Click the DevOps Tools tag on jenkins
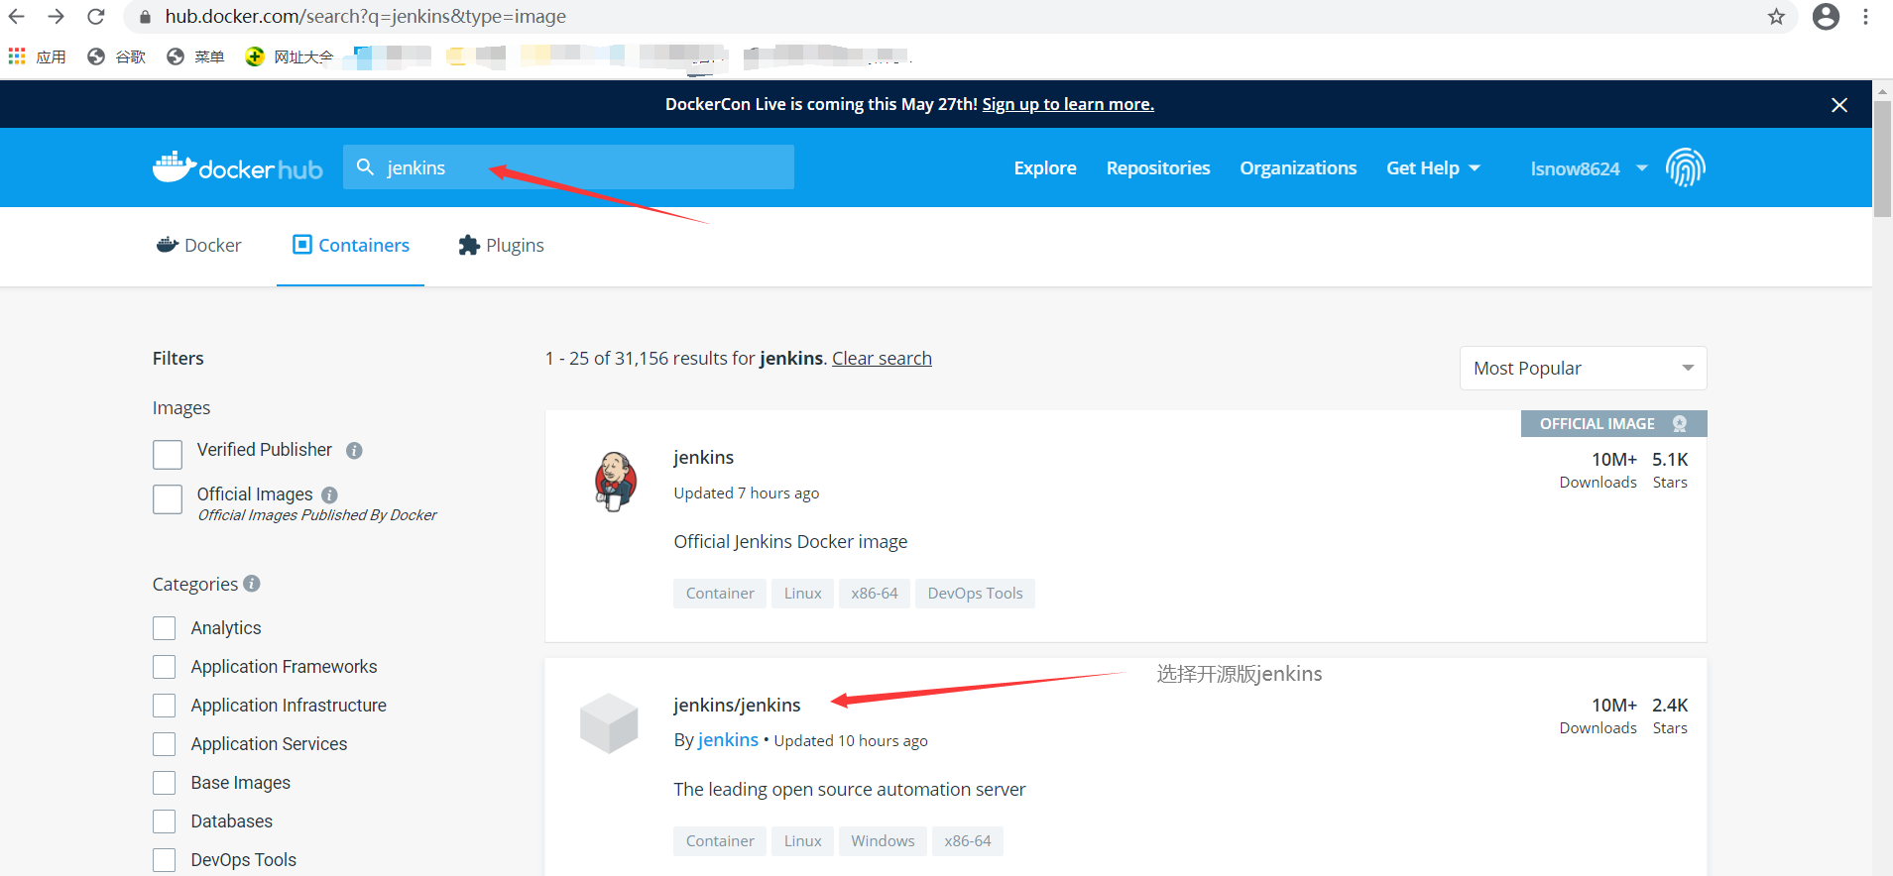Viewport: 1893px width, 876px height. 975,594
